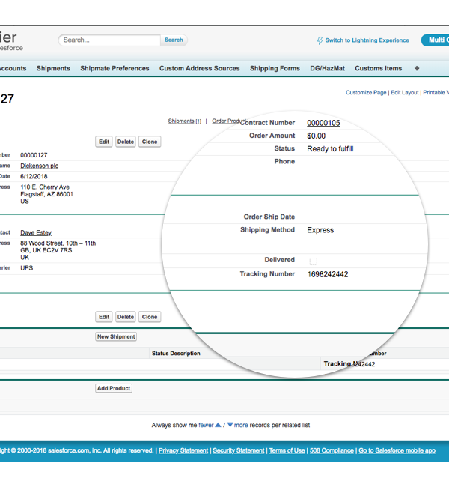Open the DG/HazMat tab

click(x=327, y=68)
